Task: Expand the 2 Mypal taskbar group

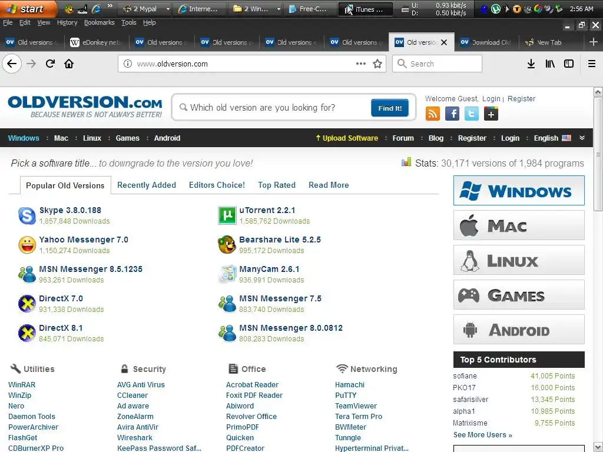Action: pos(168,9)
